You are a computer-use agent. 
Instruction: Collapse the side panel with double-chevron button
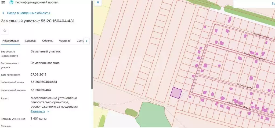tap(98, 3)
